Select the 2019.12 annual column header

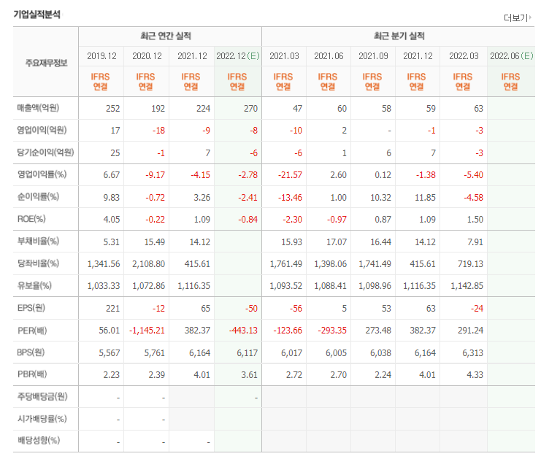101,56
